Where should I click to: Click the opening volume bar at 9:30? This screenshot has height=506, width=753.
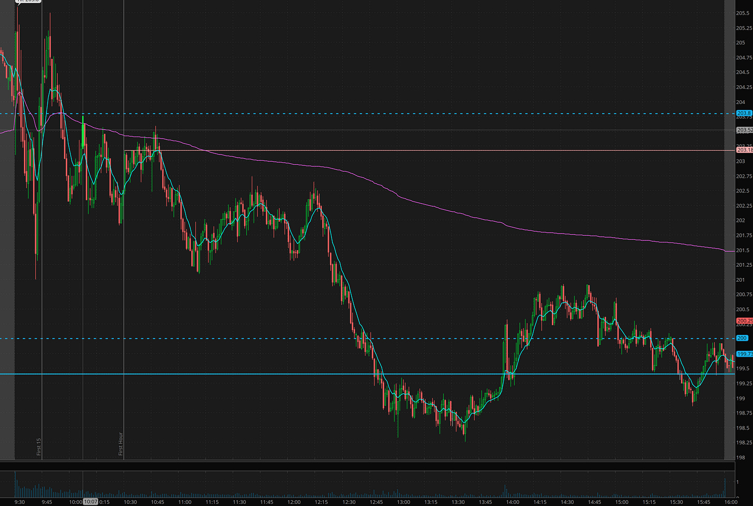click(16, 484)
